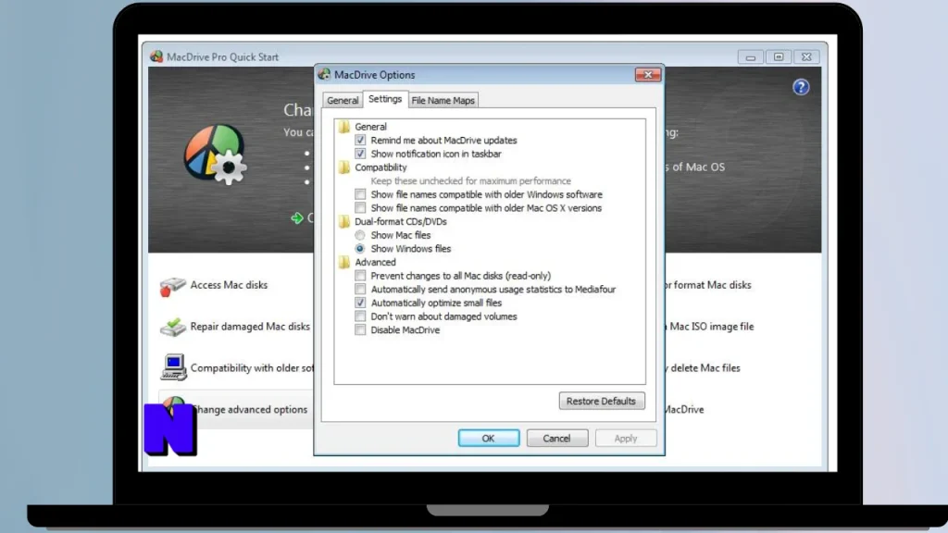Open the Mac ISO image file link
This screenshot has height=533, width=948.
(709, 327)
